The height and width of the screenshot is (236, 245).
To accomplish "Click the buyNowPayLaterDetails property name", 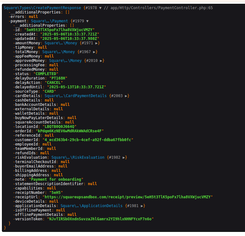I will (39, 118).
